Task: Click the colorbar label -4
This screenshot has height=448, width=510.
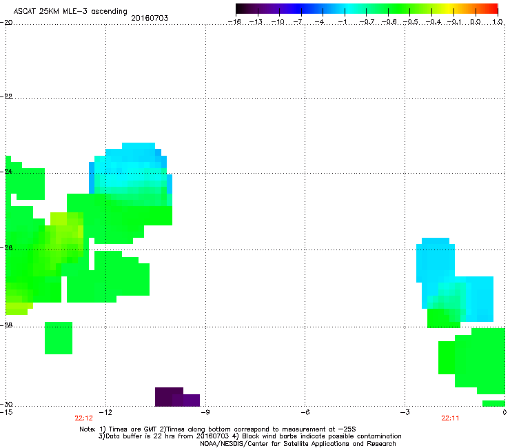Action: click(320, 22)
